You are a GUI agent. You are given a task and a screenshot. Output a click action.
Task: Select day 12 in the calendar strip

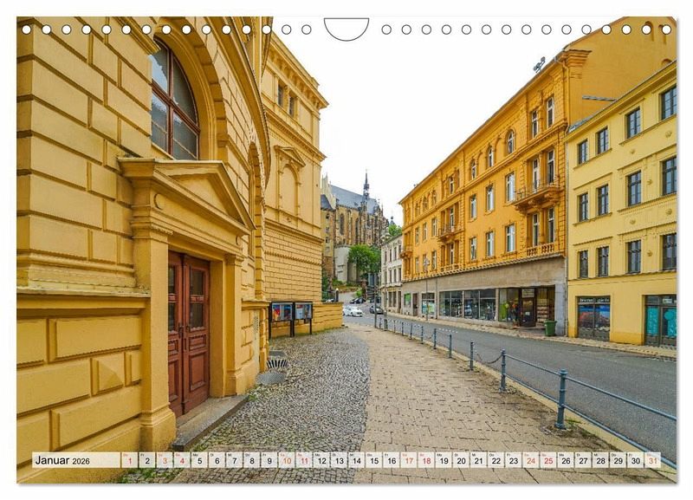[321, 460]
